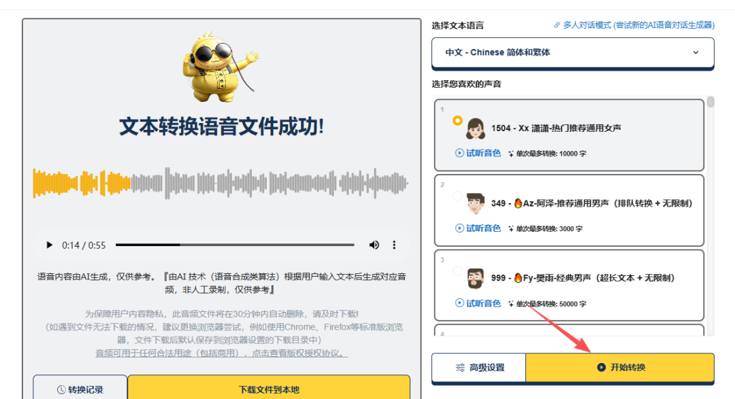Open the copyright license agreement link
This screenshot has height=399, width=735.
(222, 353)
